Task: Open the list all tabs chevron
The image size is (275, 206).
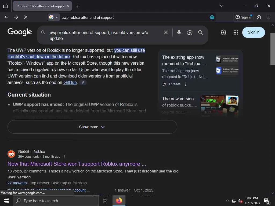Action: [x=222, y=6]
